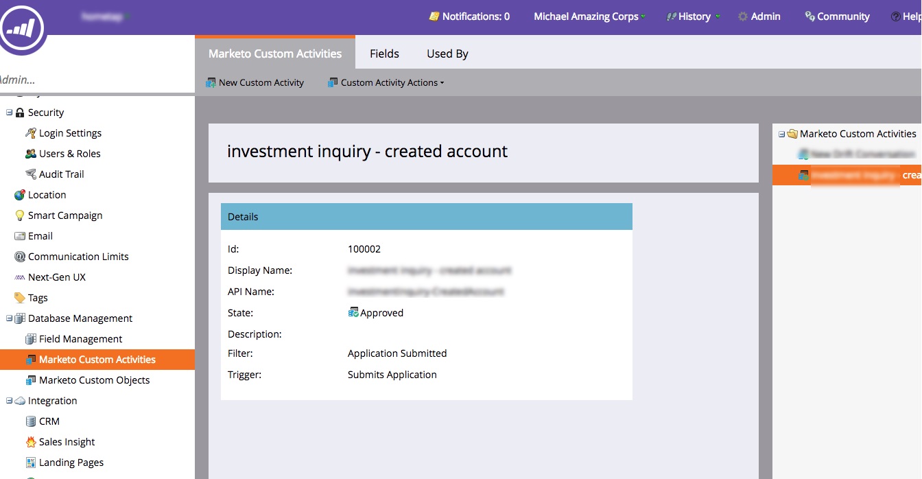This screenshot has width=922, height=479.
Task: Click the Location globe icon
Action: 20,195
